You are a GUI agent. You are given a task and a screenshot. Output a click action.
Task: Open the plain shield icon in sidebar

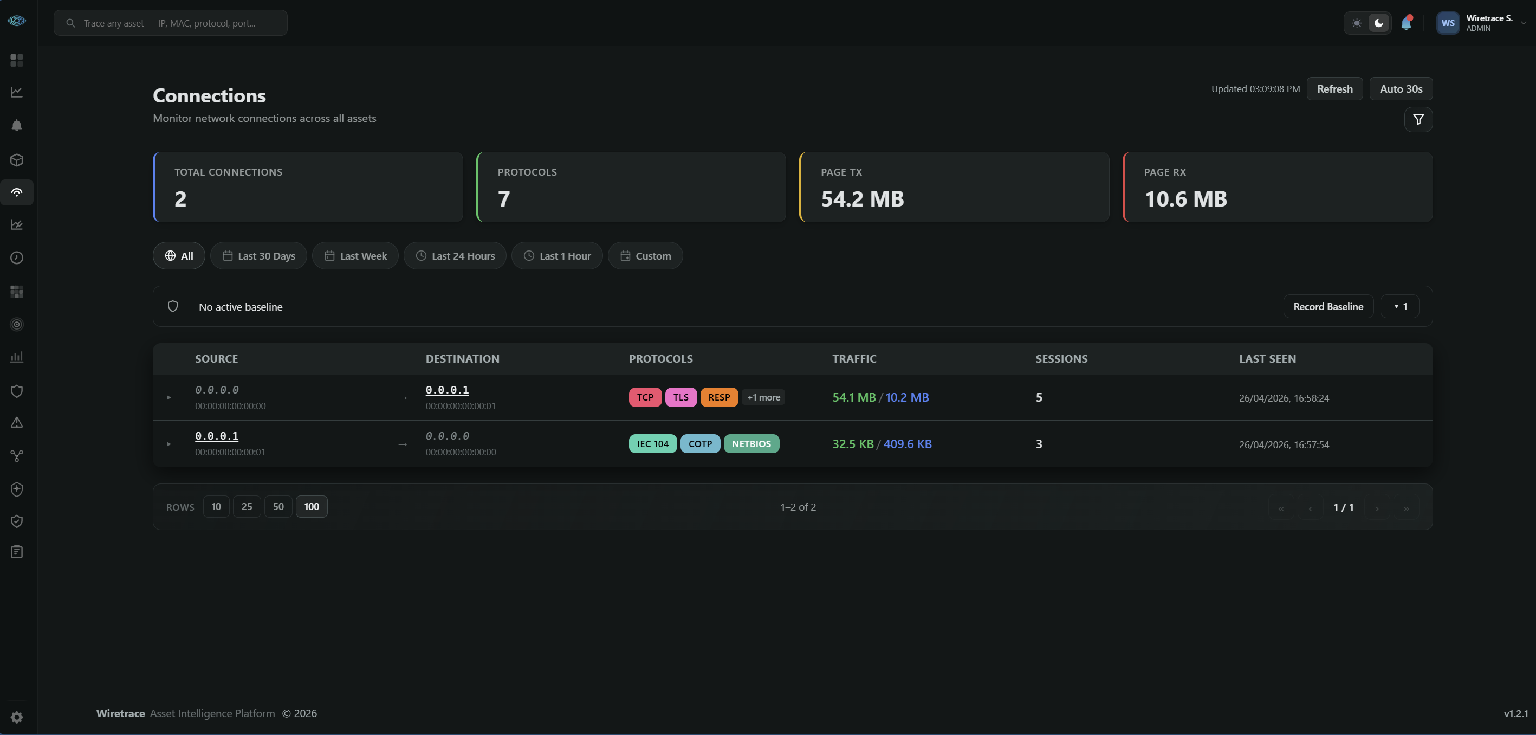[17, 391]
